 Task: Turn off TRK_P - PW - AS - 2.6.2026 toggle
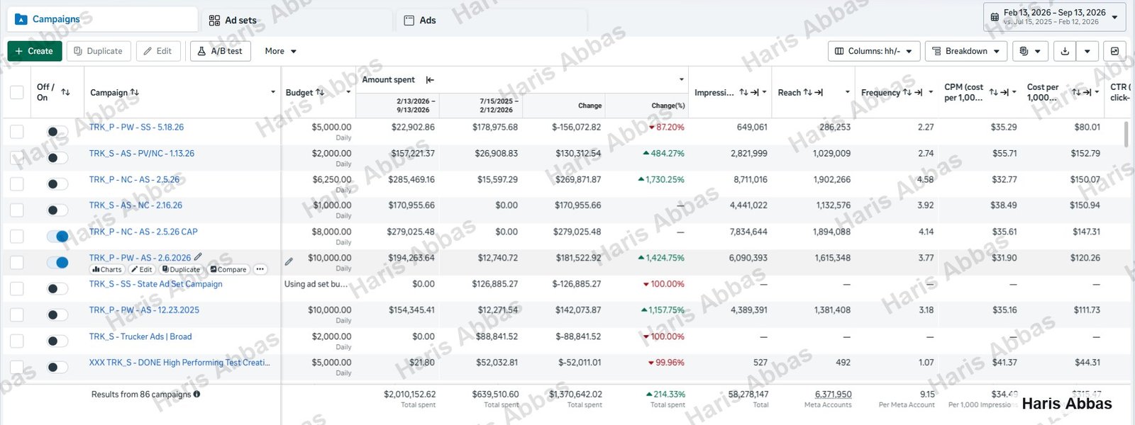click(x=57, y=262)
